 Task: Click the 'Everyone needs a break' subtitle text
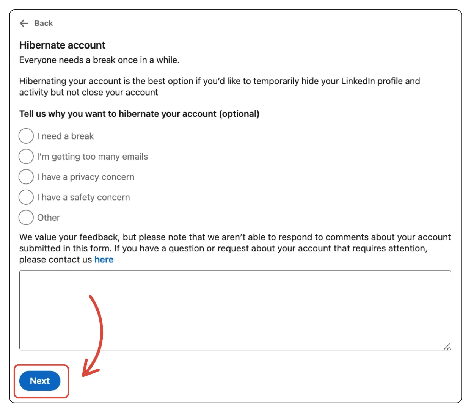coord(99,60)
